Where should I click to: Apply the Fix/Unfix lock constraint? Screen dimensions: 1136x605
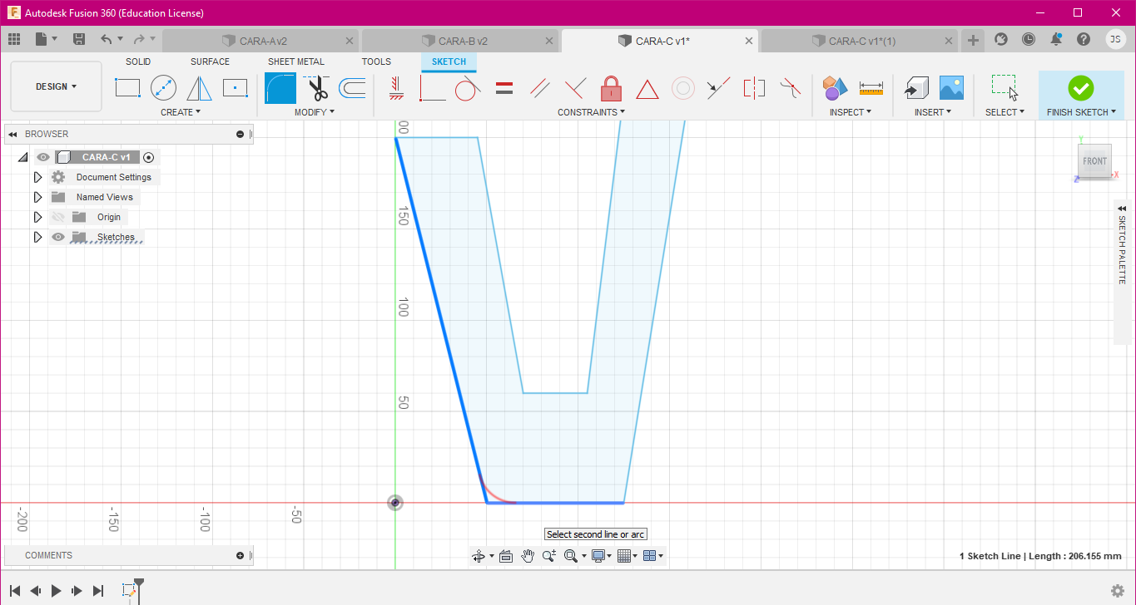[612, 87]
